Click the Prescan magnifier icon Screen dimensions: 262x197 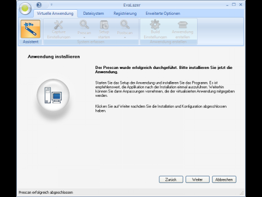84,25
